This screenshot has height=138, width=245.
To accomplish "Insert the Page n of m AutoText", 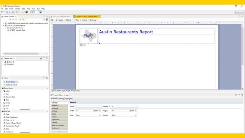I will [9, 120].
